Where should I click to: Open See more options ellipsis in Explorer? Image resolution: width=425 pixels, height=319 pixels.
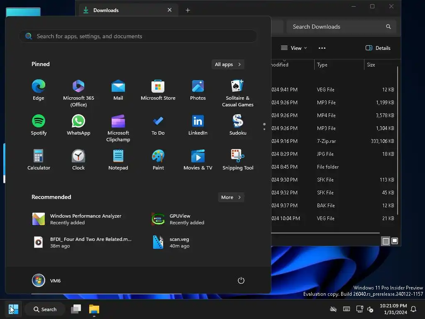322,48
